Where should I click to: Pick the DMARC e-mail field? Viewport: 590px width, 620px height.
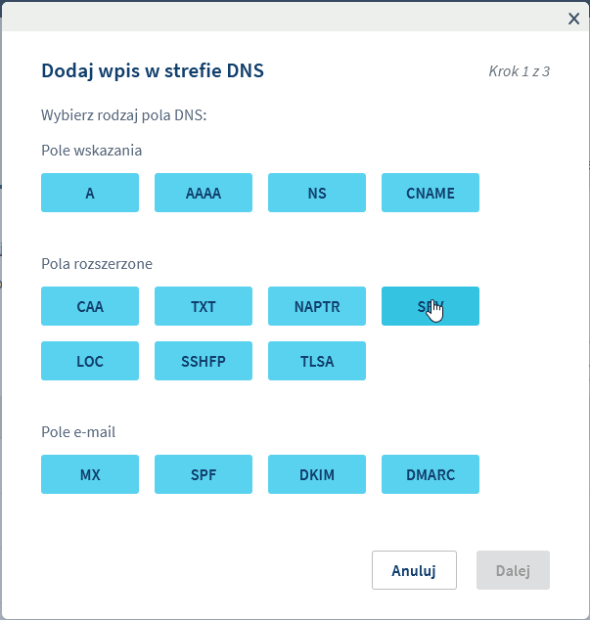click(x=431, y=474)
